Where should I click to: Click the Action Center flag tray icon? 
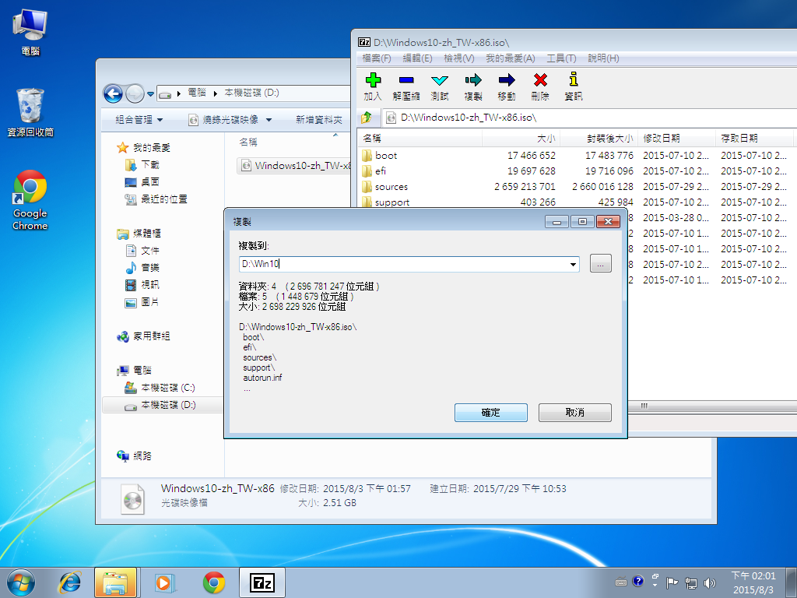click(672, 582)
